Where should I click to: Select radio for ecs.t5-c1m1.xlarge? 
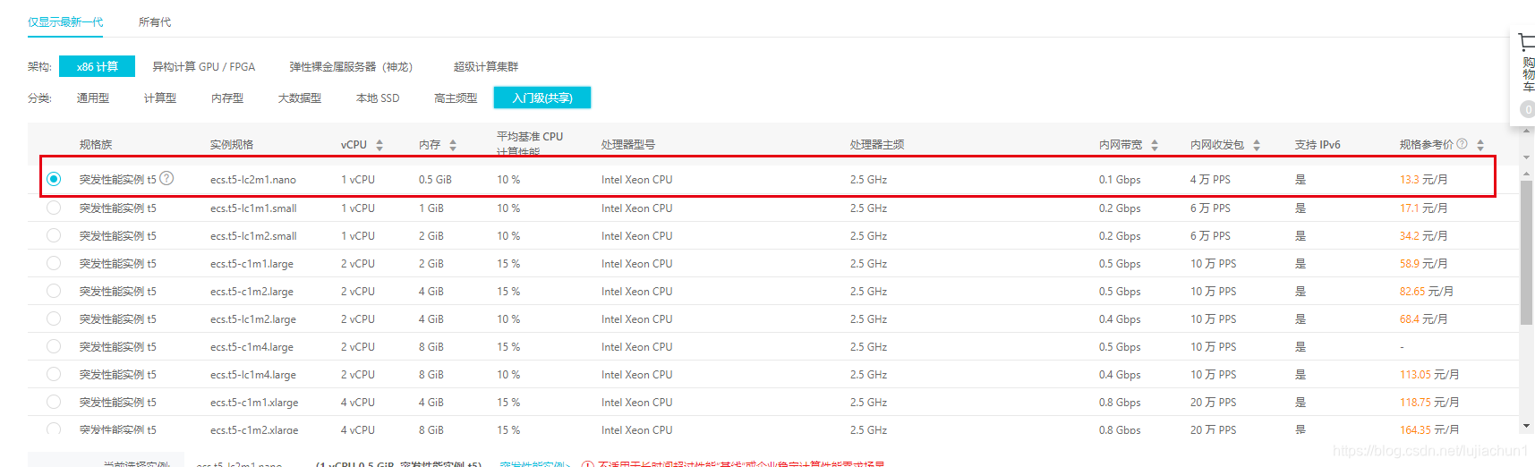click(x=54, y=402)
